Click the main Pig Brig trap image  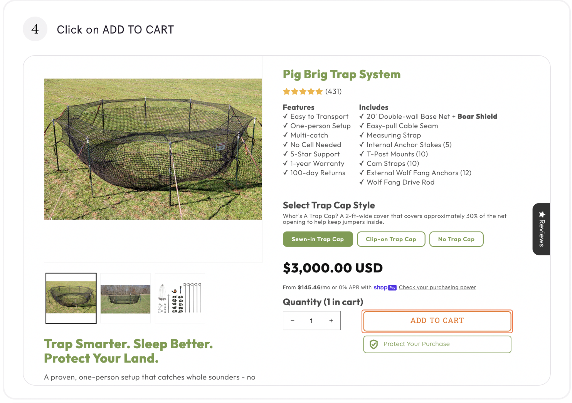(153, 149)
